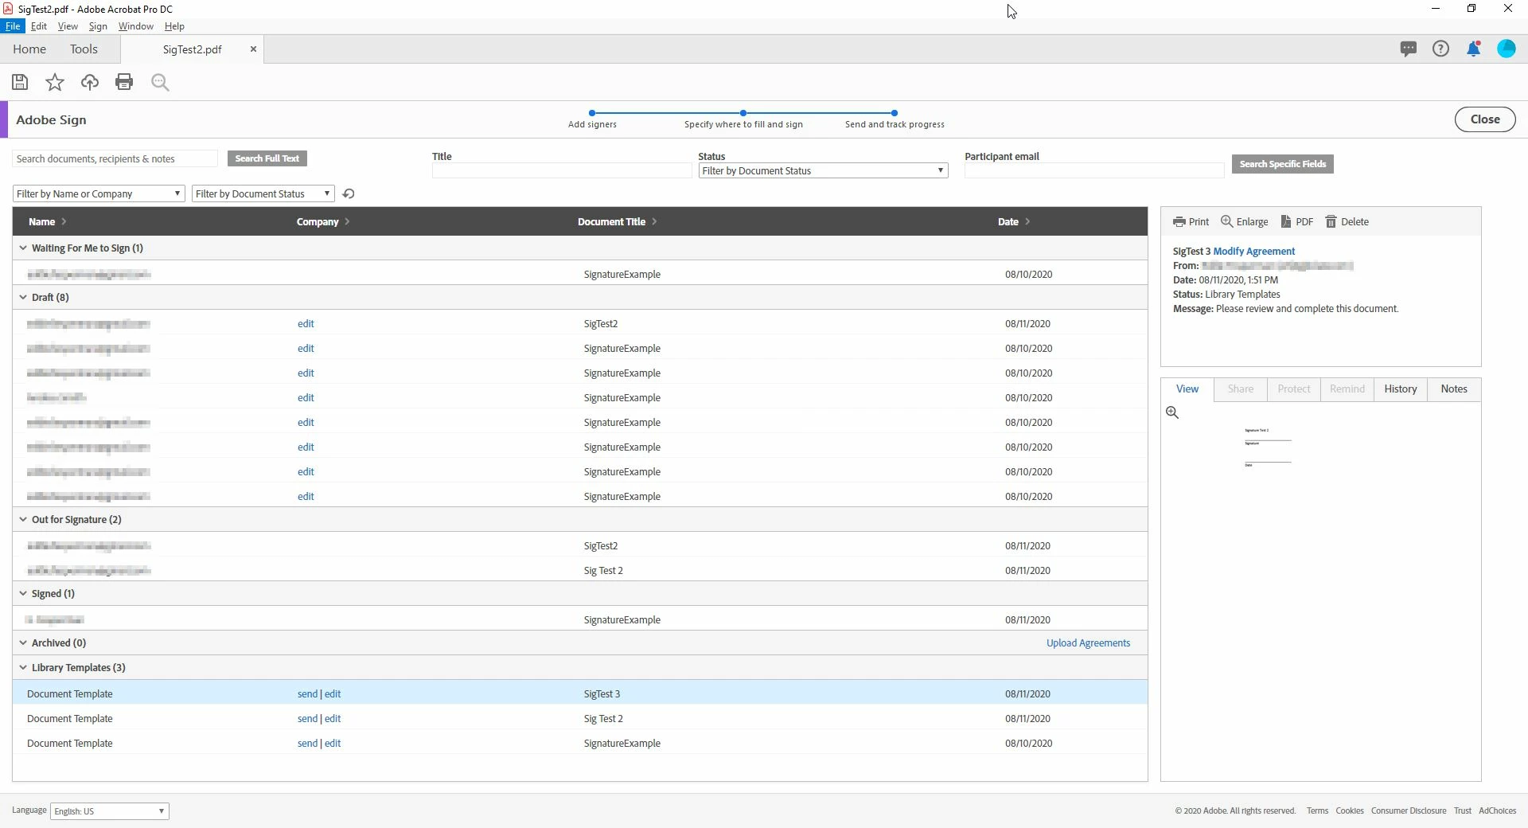Click the Add signers progress step
1528x828 pixels.
coord(592,119)
